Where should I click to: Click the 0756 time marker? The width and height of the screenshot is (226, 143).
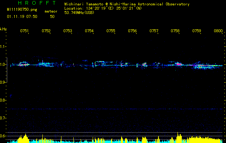[x=132, y=31]
